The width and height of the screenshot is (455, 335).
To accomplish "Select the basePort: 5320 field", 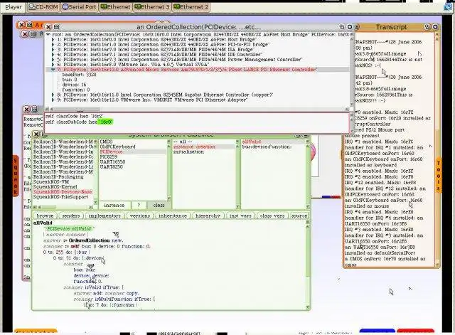I will coord(79,74).
